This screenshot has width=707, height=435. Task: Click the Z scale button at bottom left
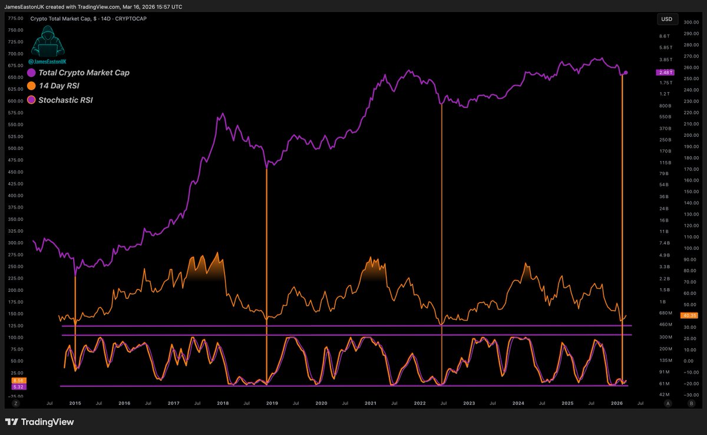pyautogui.click(x=16, y=403)
